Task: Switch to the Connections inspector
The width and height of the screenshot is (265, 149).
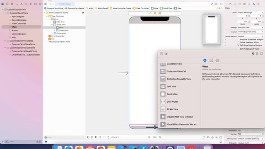Action: pyautogui.click(x=258, y=4)
